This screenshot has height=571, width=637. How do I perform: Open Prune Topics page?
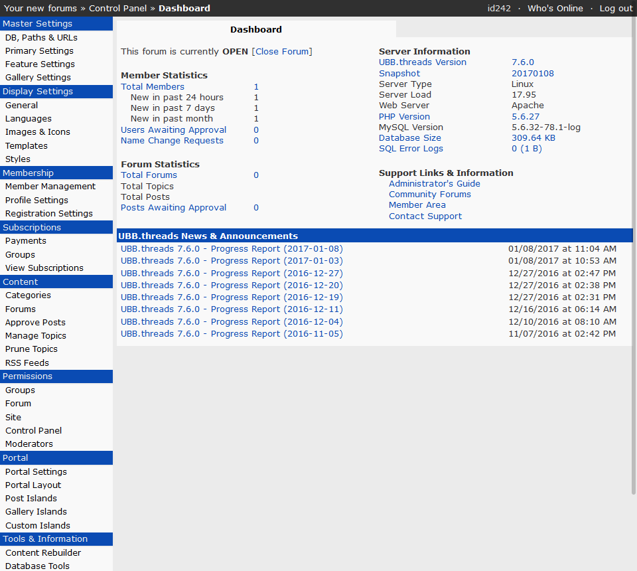(31, 349)
